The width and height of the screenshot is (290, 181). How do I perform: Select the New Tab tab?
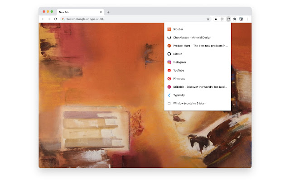coord(81,12)
